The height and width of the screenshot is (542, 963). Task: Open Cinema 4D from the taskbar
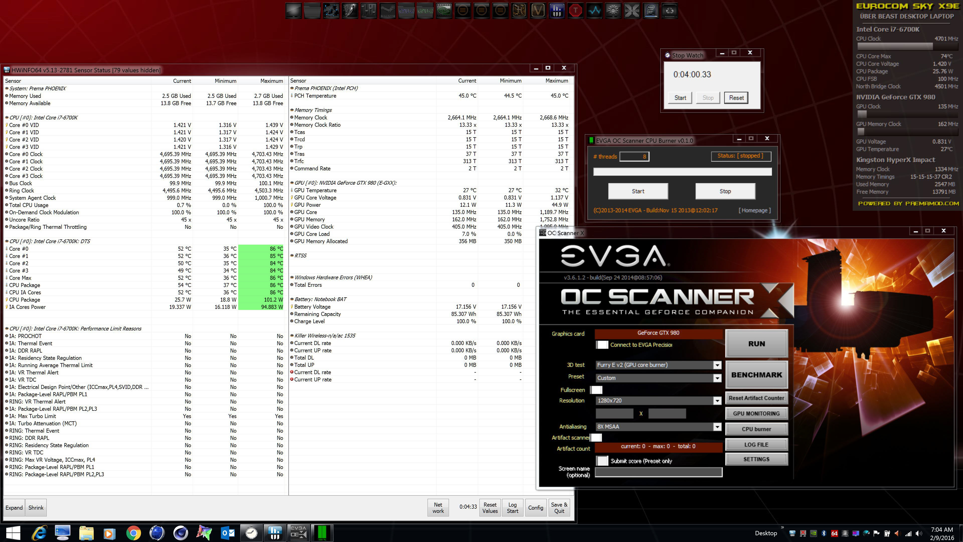pos(181,533)
